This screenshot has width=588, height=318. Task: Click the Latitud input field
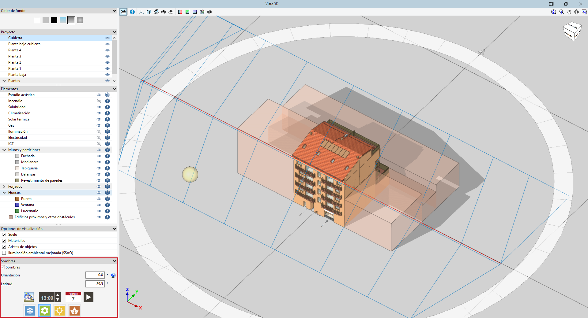[95, 284]
